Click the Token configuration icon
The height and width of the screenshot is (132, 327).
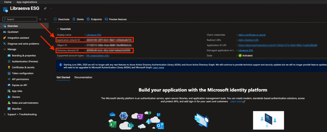9,73
